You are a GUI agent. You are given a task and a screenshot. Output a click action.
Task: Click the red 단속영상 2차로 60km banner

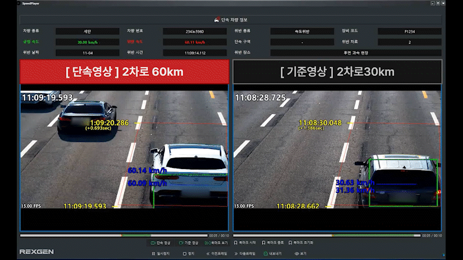(x=124, y=71)
